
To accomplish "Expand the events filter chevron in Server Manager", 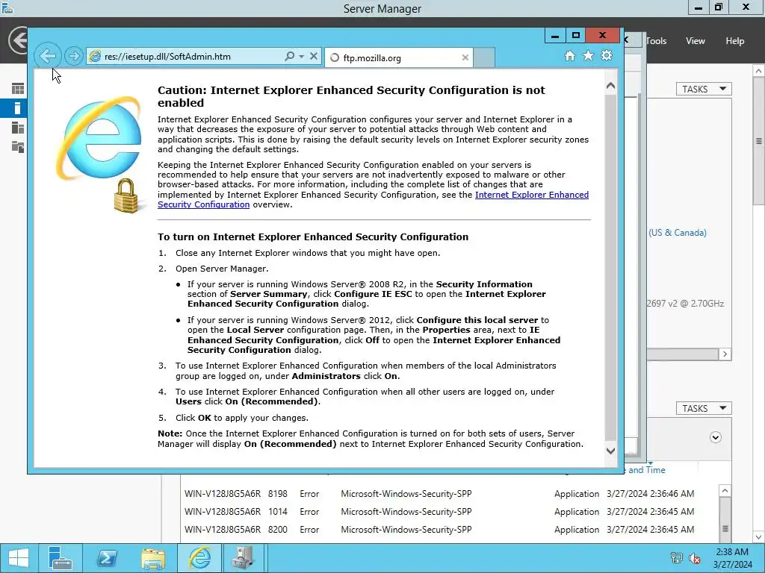I will [715, 437].
